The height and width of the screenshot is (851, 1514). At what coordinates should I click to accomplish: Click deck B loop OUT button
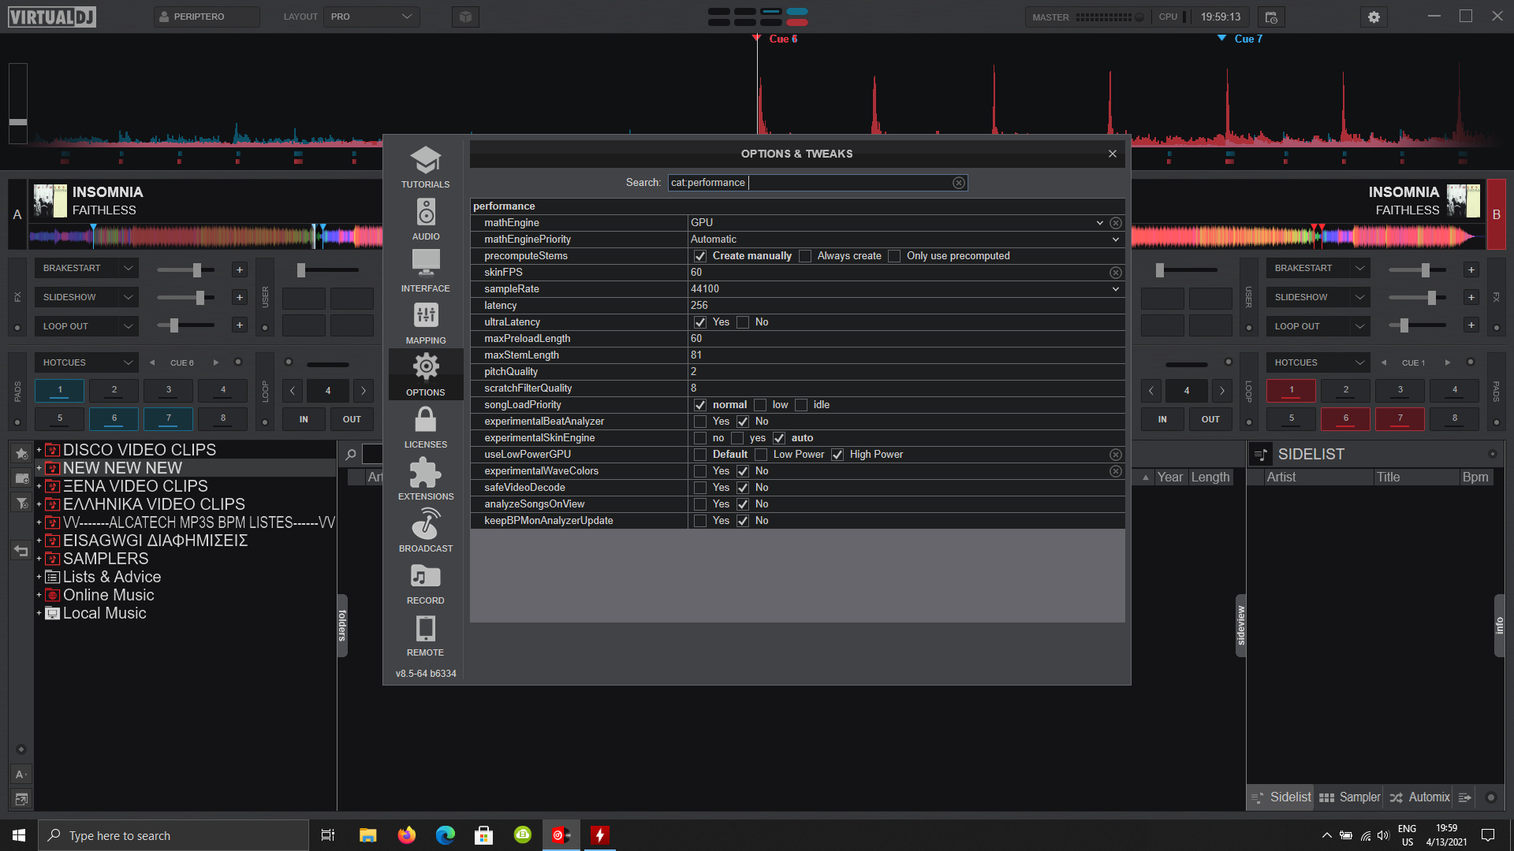(x=1210, y=419)
